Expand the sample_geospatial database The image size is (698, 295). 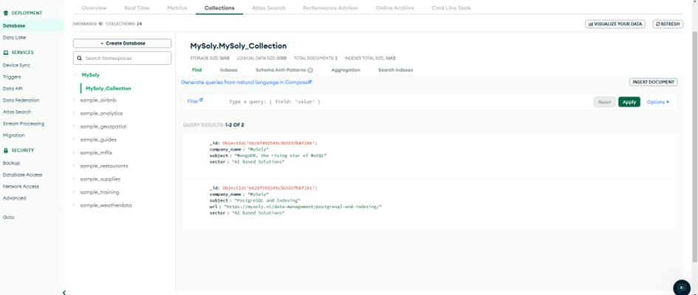[75, 126]
